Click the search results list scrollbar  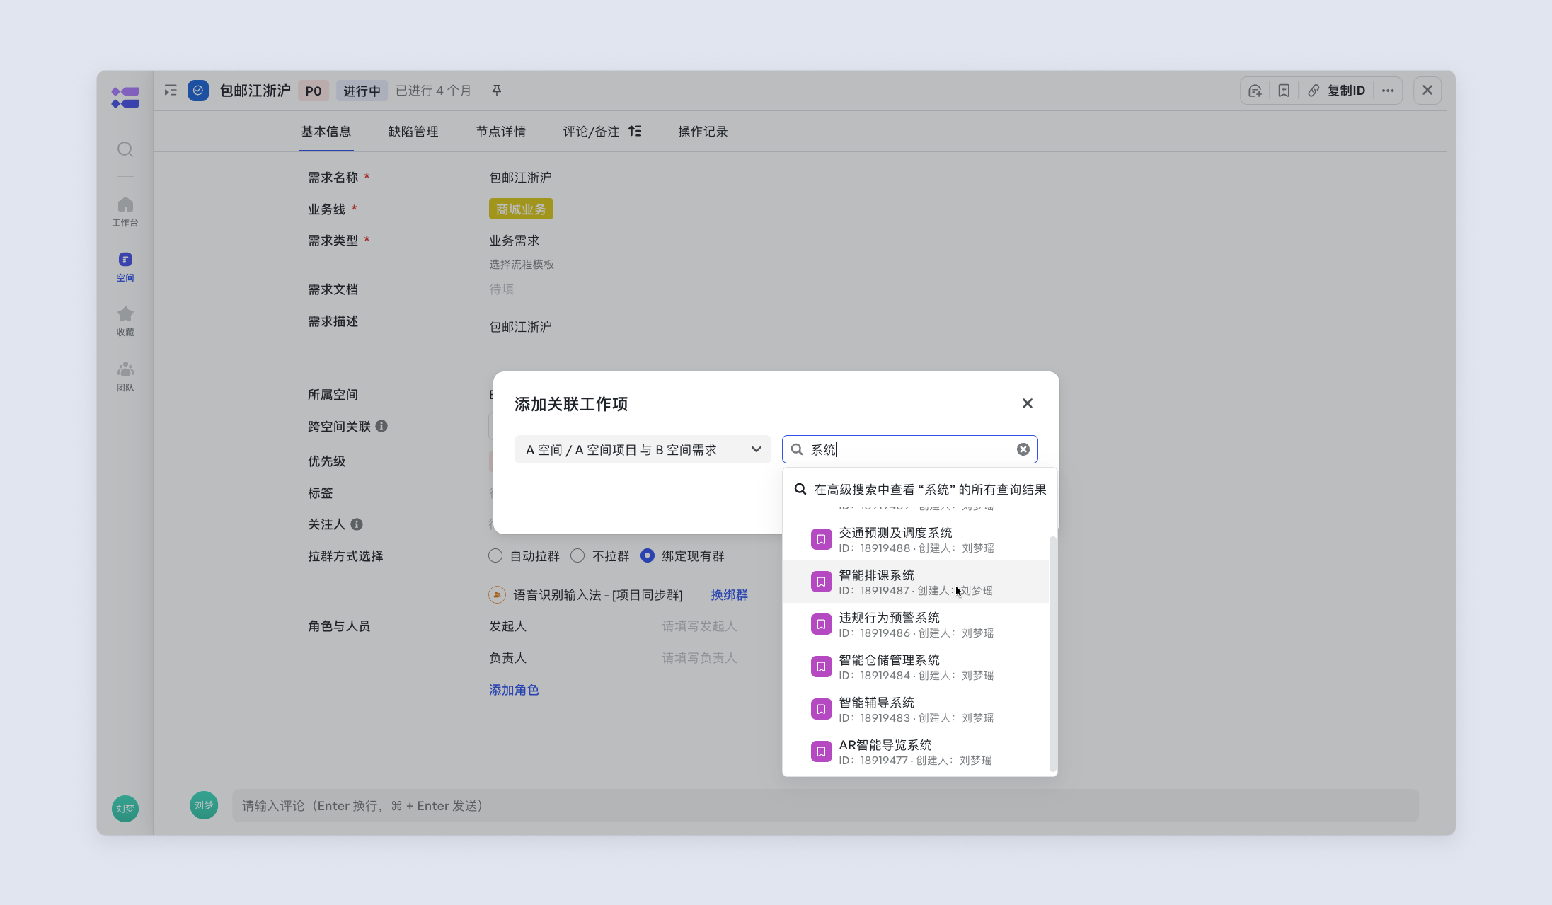pos(1052,654)
